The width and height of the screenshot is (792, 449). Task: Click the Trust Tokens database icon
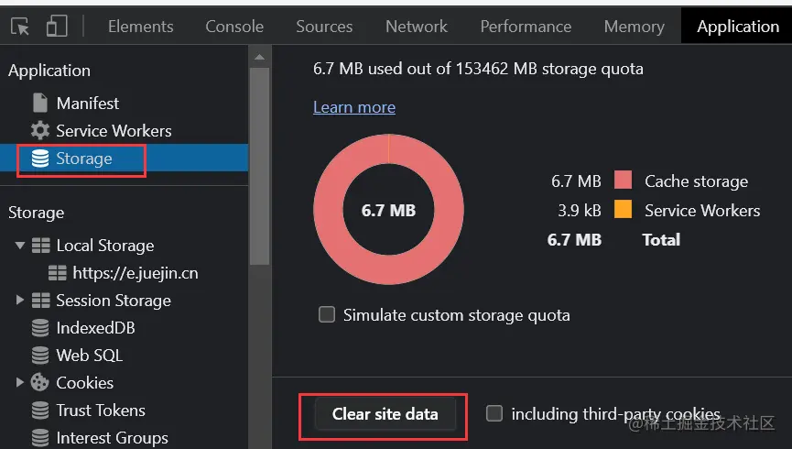pos(40,411)
